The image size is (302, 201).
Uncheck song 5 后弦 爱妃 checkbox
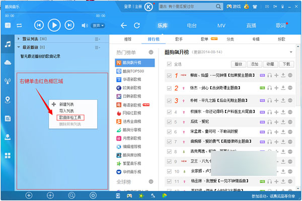coord(169,122)
